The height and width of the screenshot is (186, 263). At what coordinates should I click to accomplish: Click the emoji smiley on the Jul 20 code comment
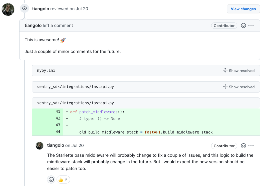(243, 145)
